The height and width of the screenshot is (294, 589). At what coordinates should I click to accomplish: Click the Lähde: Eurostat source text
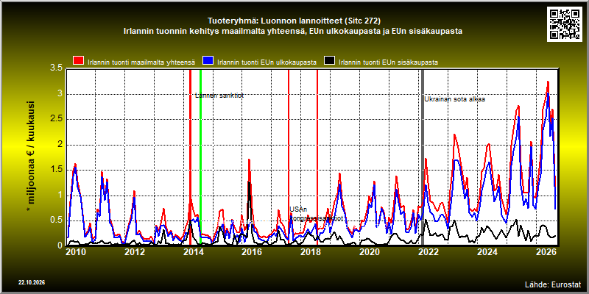coord(553,284)
